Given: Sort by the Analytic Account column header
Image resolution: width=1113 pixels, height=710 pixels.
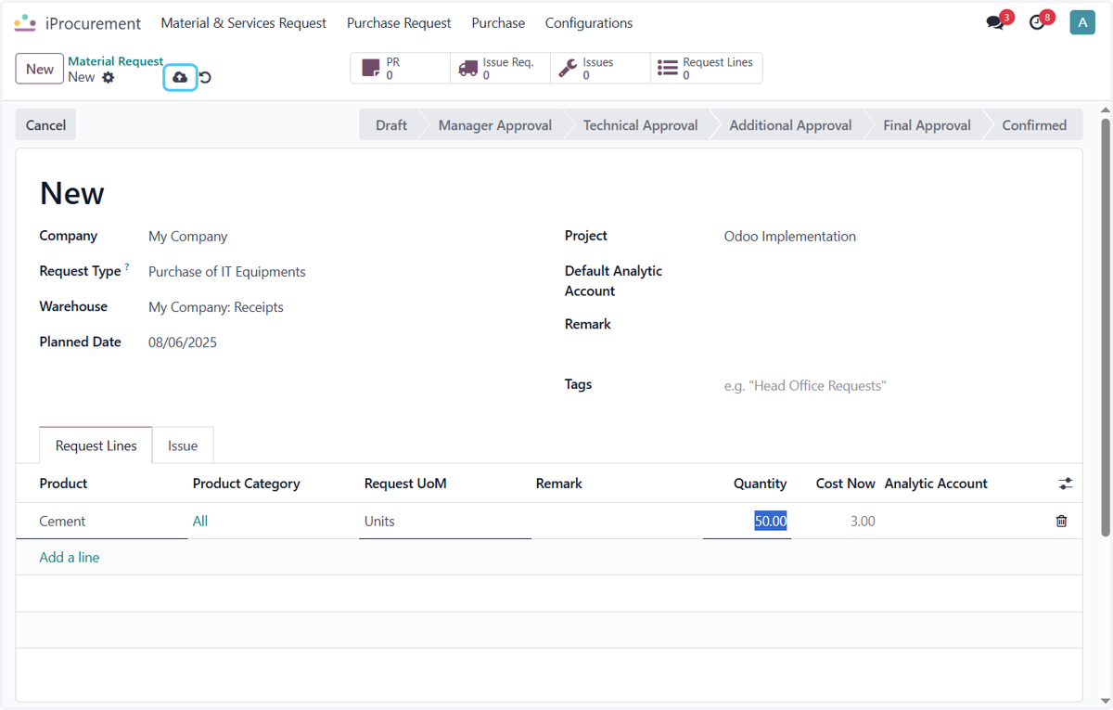Looking at the screenshot, I should (x=936, y=484).
